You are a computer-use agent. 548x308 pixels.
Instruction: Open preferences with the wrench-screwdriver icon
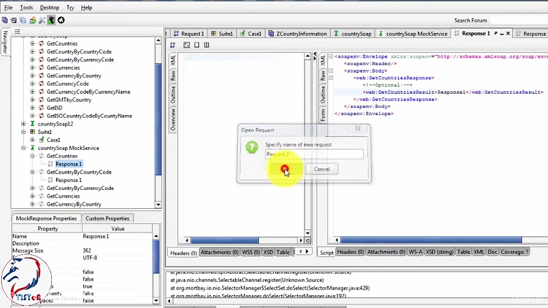42,20
